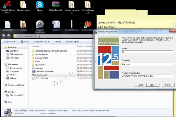The width and height of the screenshot is (176, 117).
Task: Click the Name input field
Action: tap(147, 52)
